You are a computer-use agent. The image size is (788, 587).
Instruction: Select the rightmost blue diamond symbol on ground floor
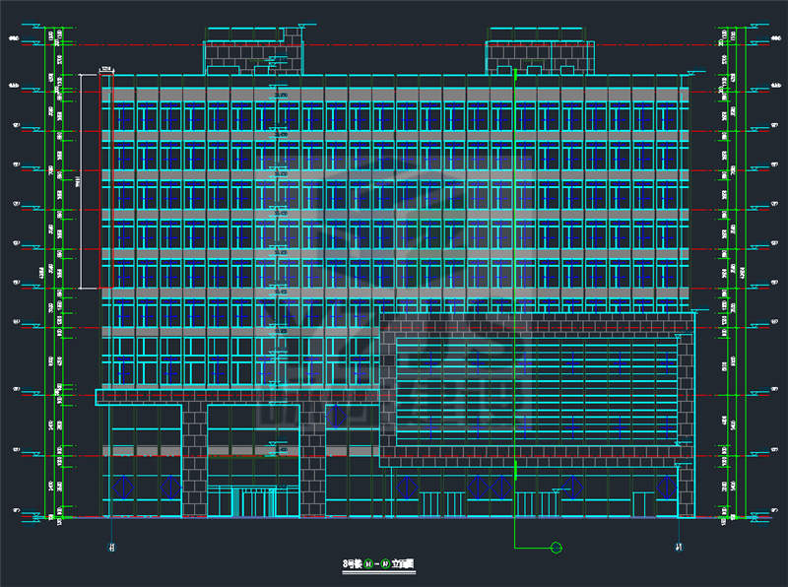pyautogui.click(x=666, y=486)
